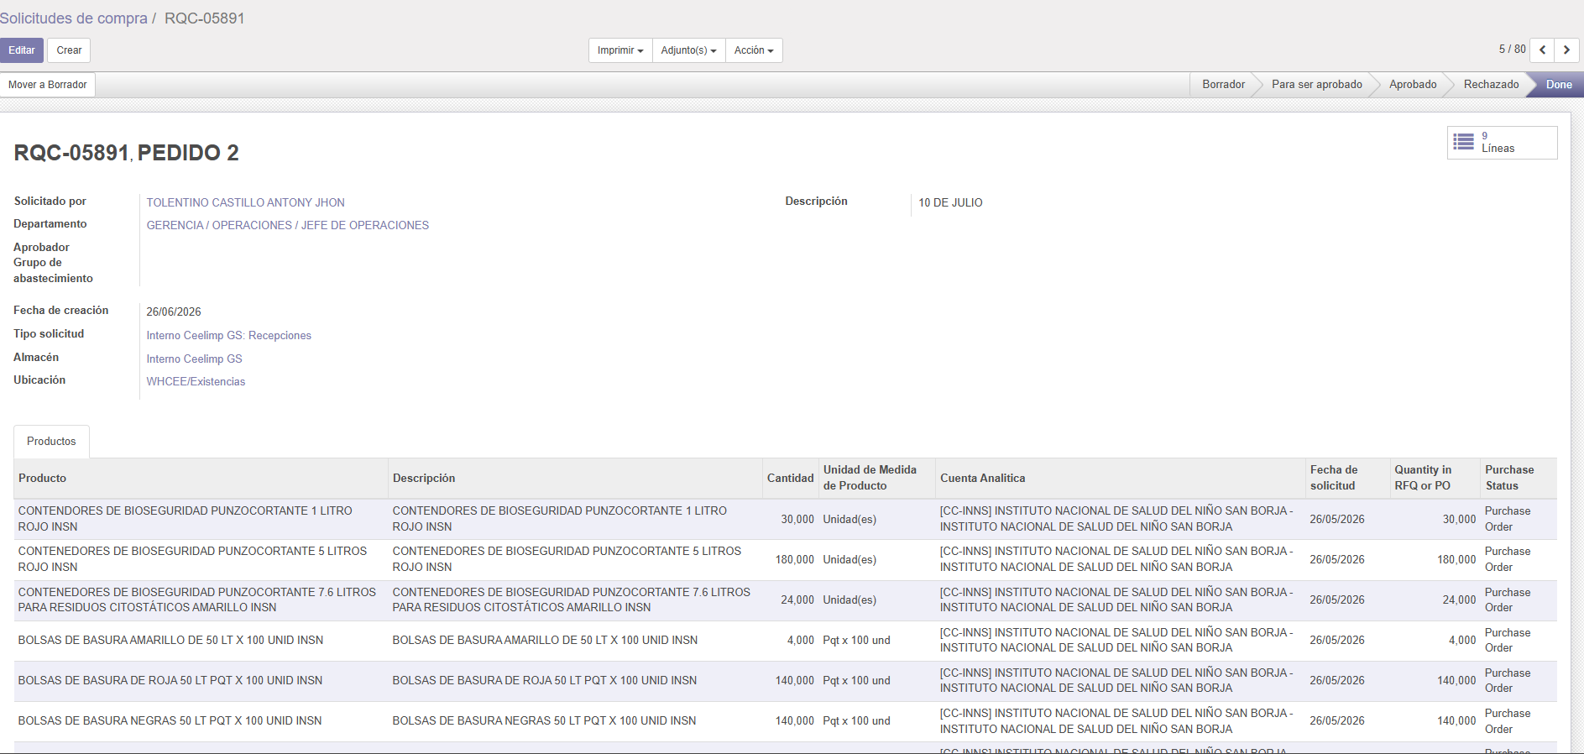Open product row CONTENEDORES 7.6 LITROS CITOSTÁTICOS AMARILLO

(786, 600)
